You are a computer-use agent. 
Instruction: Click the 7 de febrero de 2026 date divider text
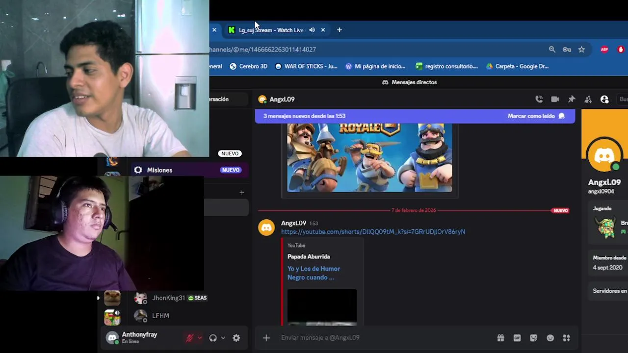click(x=414, y=210)
